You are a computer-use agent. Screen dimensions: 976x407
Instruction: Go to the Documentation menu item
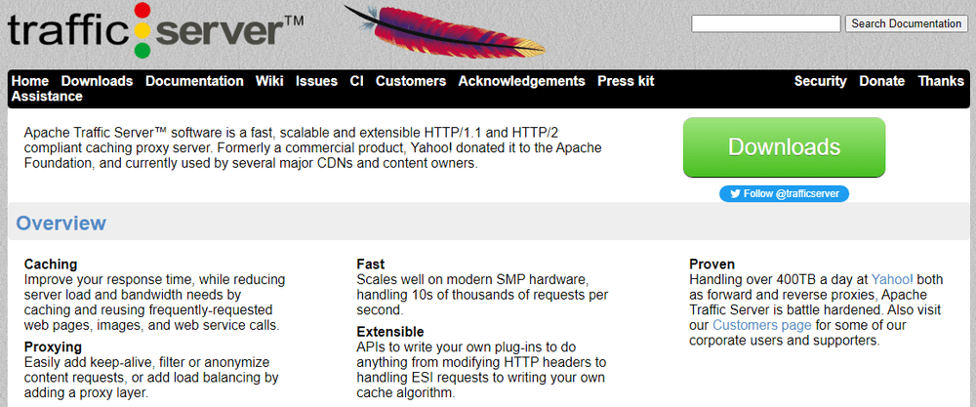tap(194, 81)
